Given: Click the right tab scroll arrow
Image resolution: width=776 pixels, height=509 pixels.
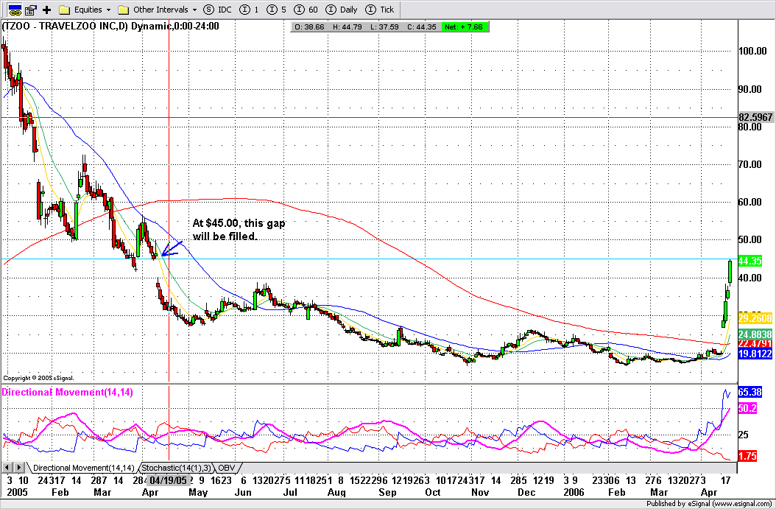Looking at the screenshot, I should (19, 468).
